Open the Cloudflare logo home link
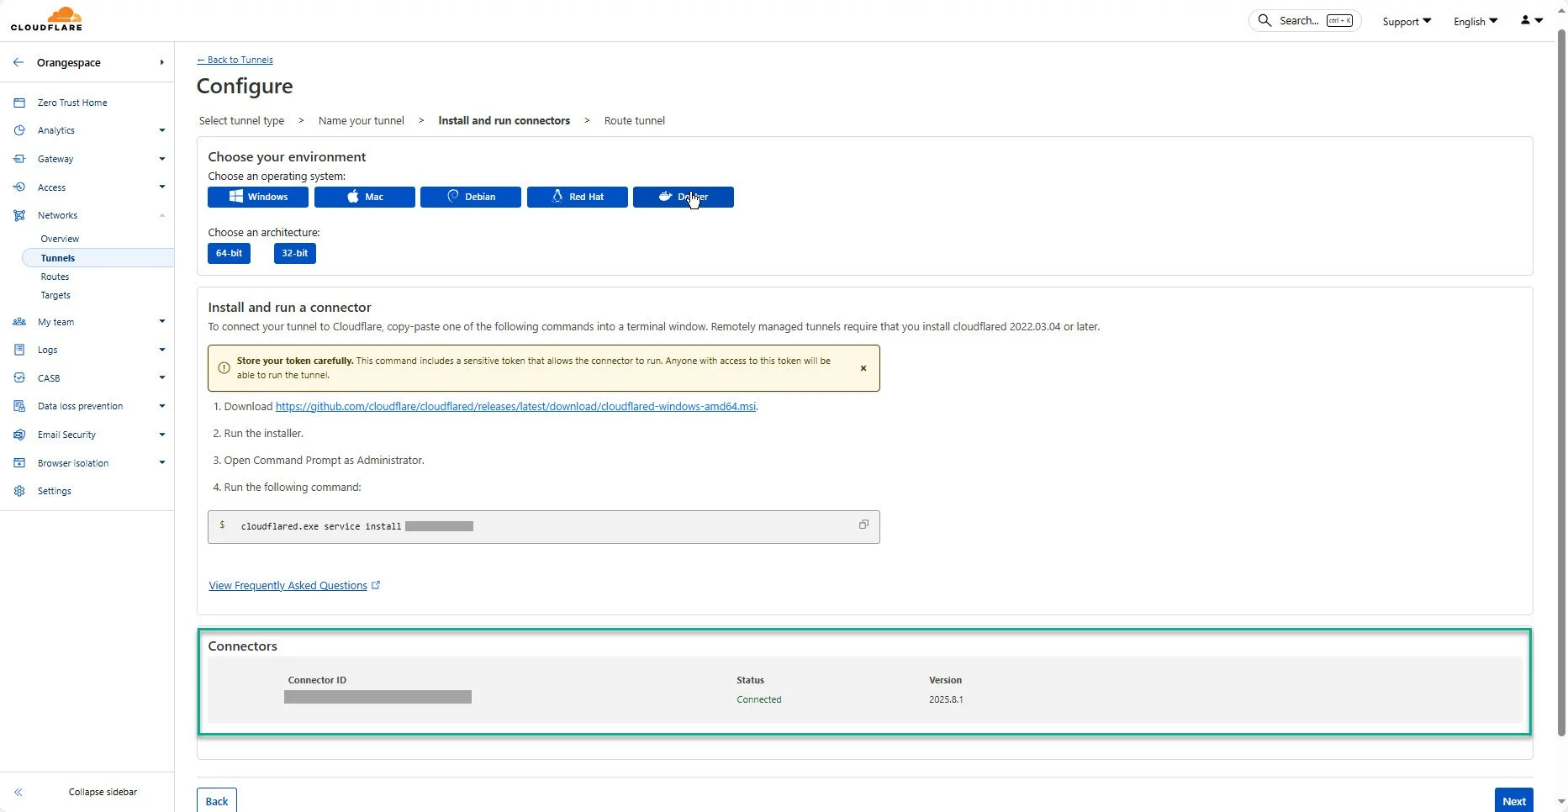Image resolution: width=1568 pixels, height=812 pixels. coord(46,18)
